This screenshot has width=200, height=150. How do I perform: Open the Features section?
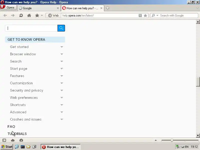(17, 76)
